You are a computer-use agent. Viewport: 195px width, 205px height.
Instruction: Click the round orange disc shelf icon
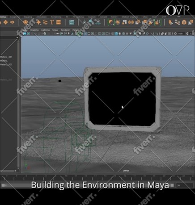pos(118,22)
